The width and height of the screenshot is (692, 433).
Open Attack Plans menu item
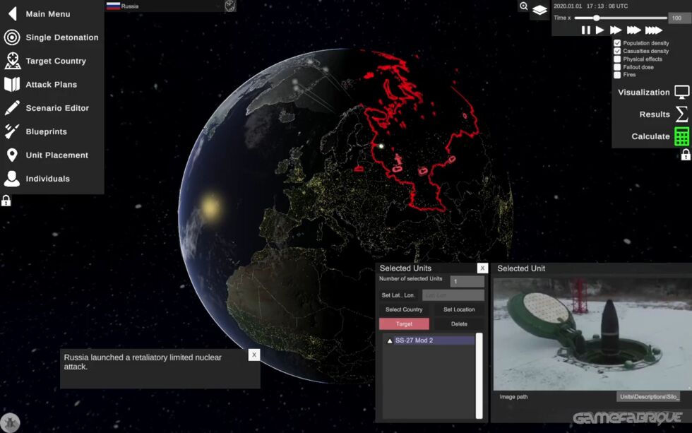pyautogui.click(x=52, y=84)
